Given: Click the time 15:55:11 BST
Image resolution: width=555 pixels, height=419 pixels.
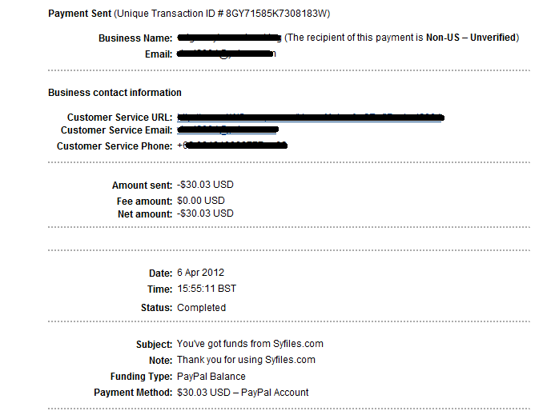Looking at the screenshot, I should [207, 289].
